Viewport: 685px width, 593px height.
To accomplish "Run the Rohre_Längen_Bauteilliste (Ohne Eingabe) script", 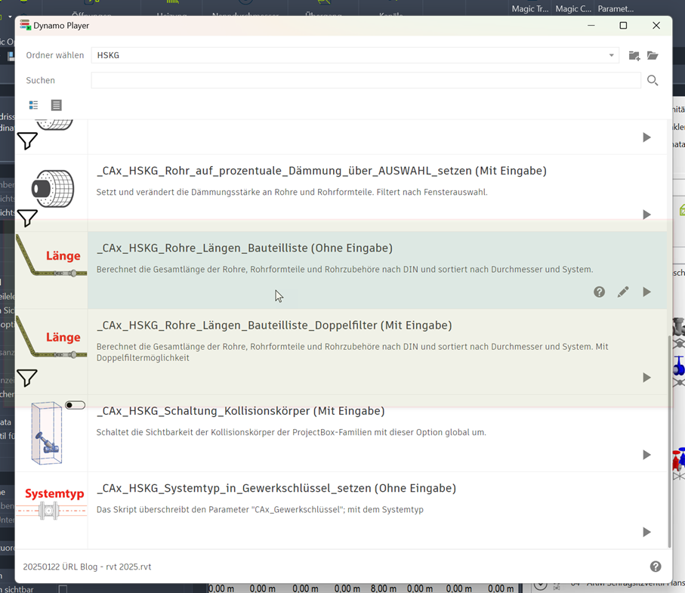I will click(x=646, y=292).
